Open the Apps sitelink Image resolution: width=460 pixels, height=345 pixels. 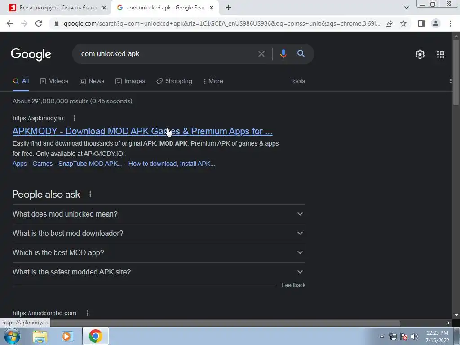click(x=20, y=164)
